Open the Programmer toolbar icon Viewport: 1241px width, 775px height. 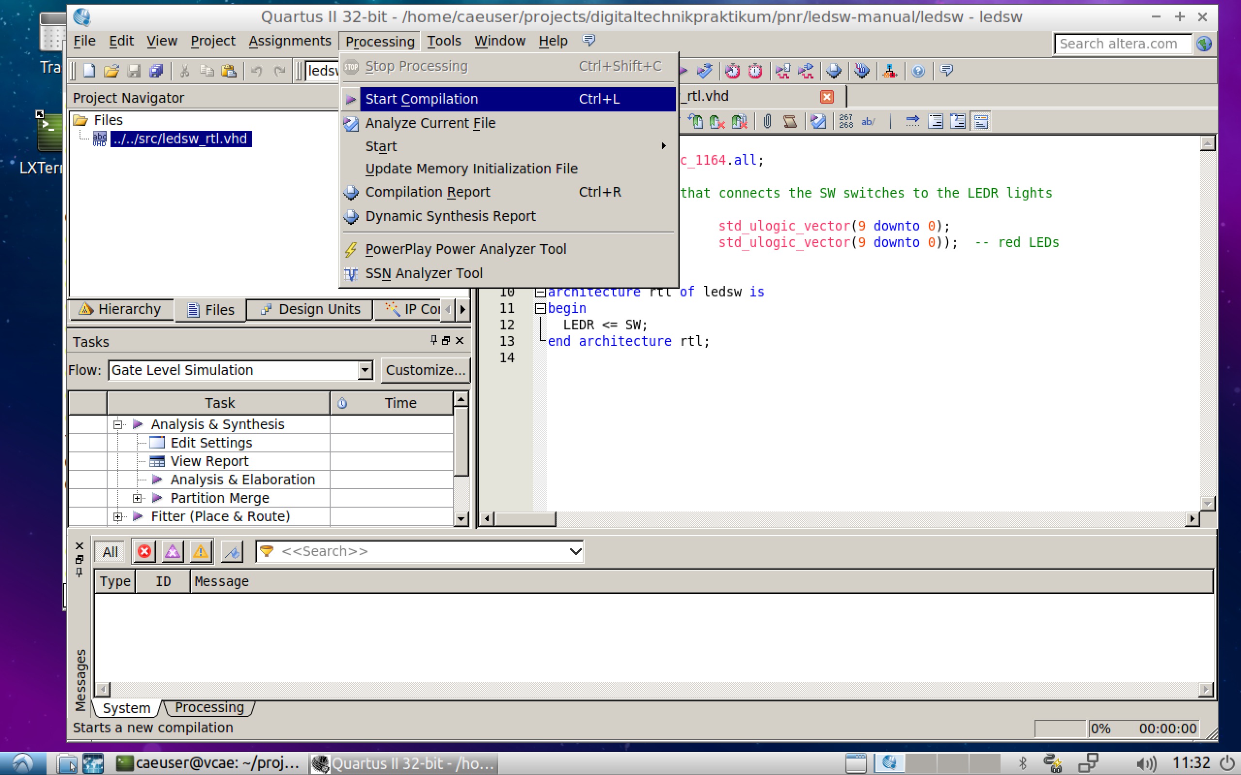862,71
